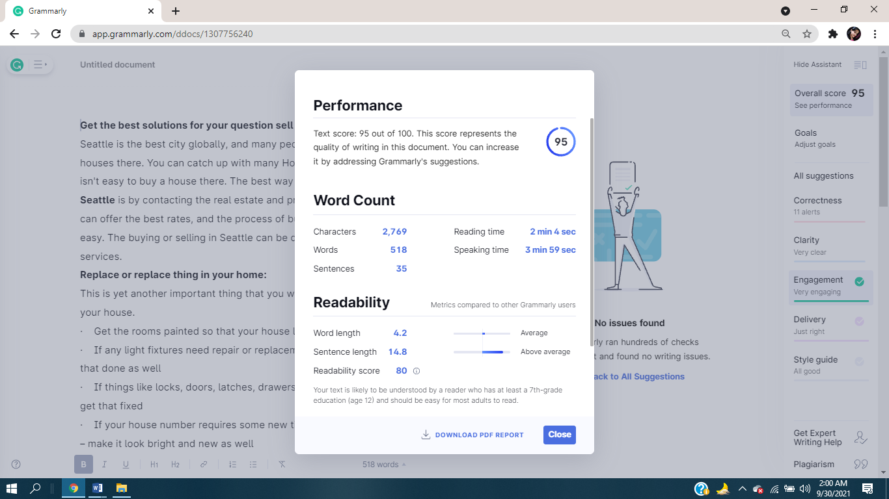Viewport: 889px width, 499px height.
Task: Click the Engagement green checkmark icon
Action: (x=859, y=281)
